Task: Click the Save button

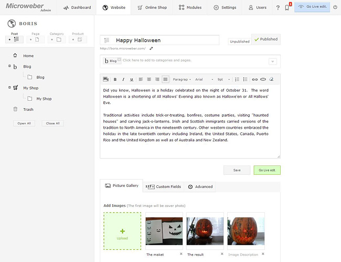Action: coord(237,170)
